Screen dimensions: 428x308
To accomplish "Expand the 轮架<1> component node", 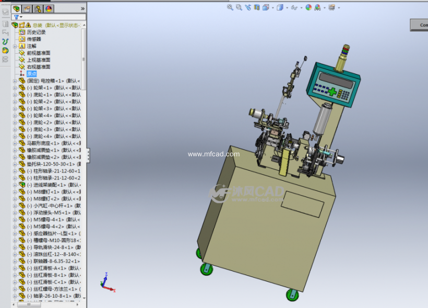I will 15,88.
